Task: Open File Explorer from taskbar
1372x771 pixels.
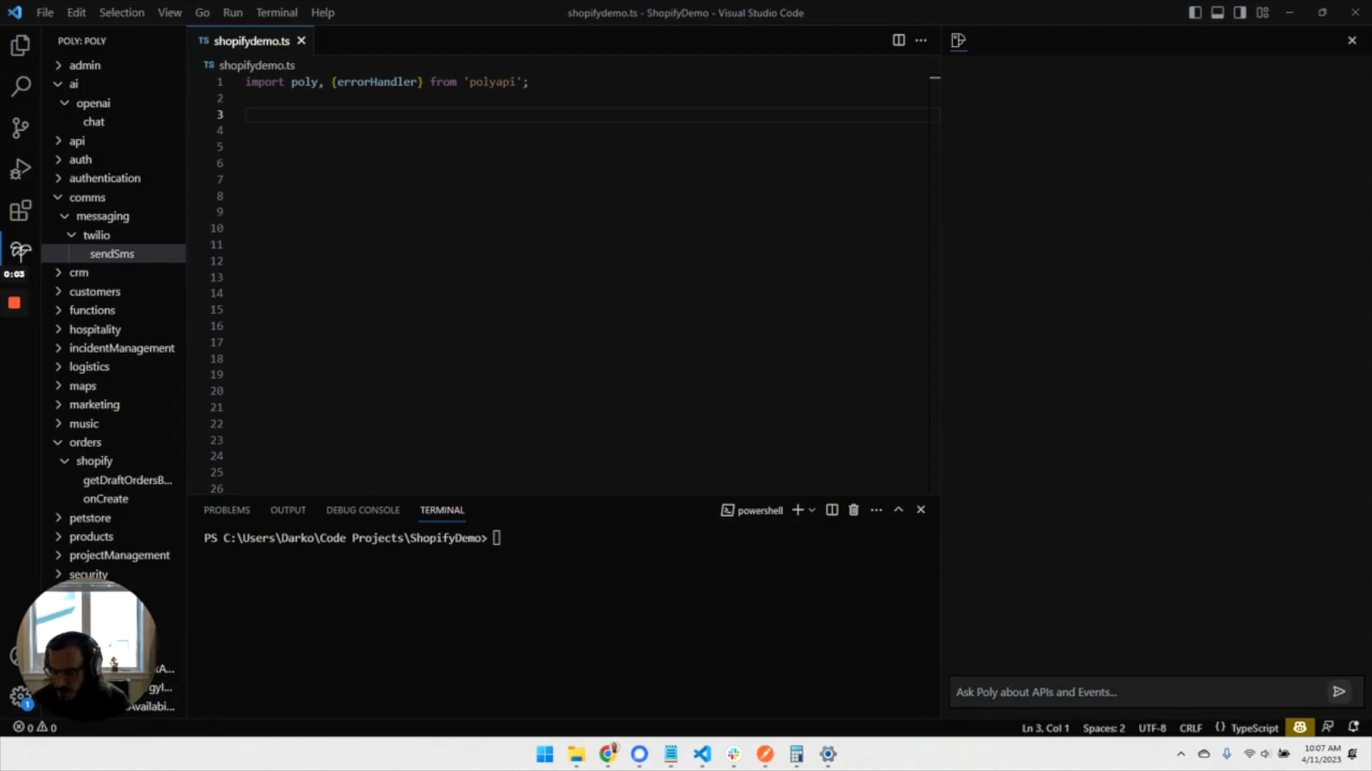Action: pyautogui.click(x=576, y=754)
